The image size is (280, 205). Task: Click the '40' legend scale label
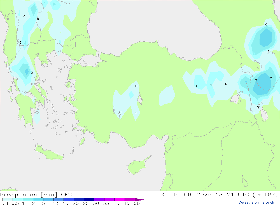coord(116,203)
